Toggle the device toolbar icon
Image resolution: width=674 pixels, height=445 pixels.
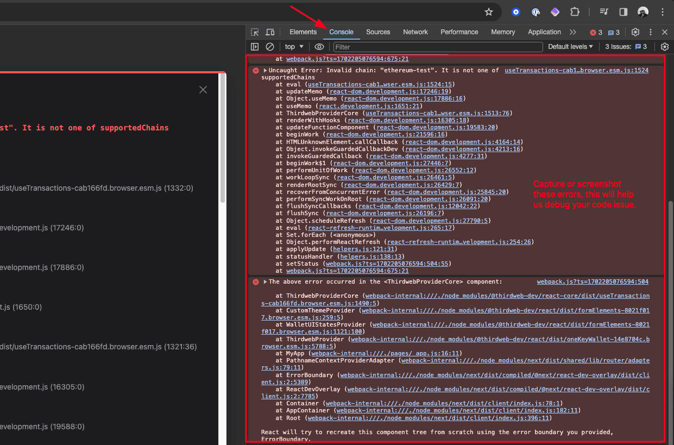(270, 32)
